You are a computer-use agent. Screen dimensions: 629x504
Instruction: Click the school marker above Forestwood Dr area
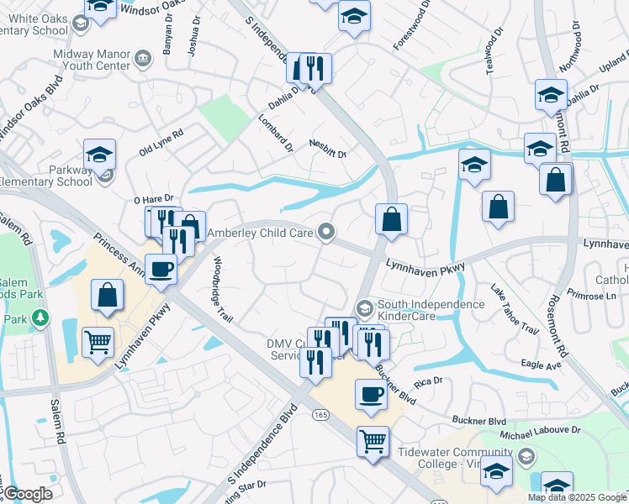pos(354,16)
